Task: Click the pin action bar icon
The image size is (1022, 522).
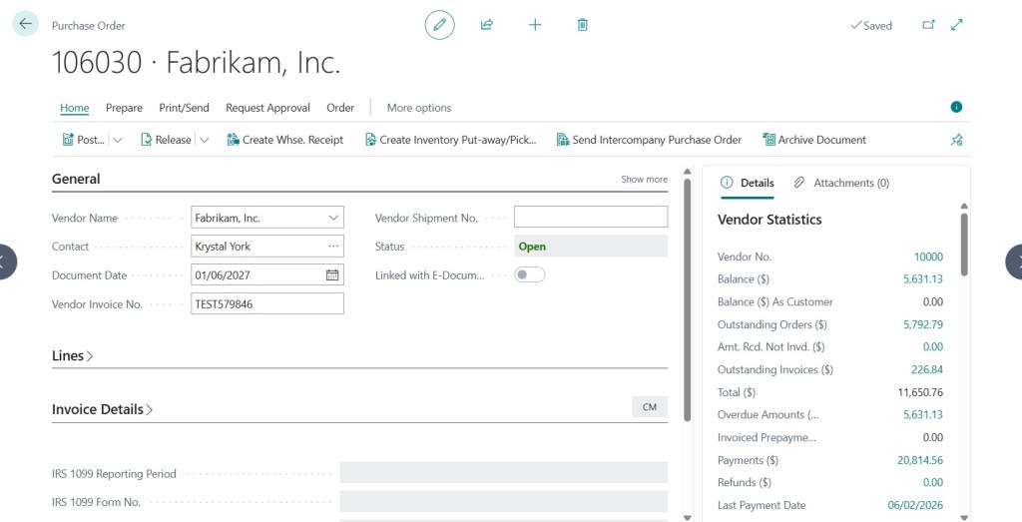Action: pos(956,140)
